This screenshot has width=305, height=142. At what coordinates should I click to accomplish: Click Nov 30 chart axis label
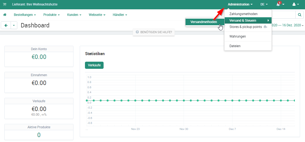pyautogui.click(x=184, y=129)
